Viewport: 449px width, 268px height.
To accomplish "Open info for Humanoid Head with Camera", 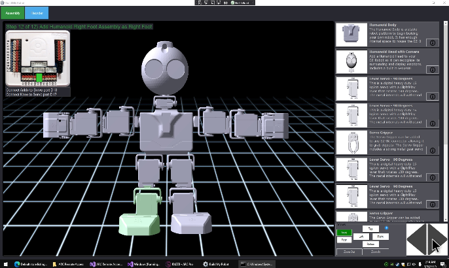I will 433,69.
